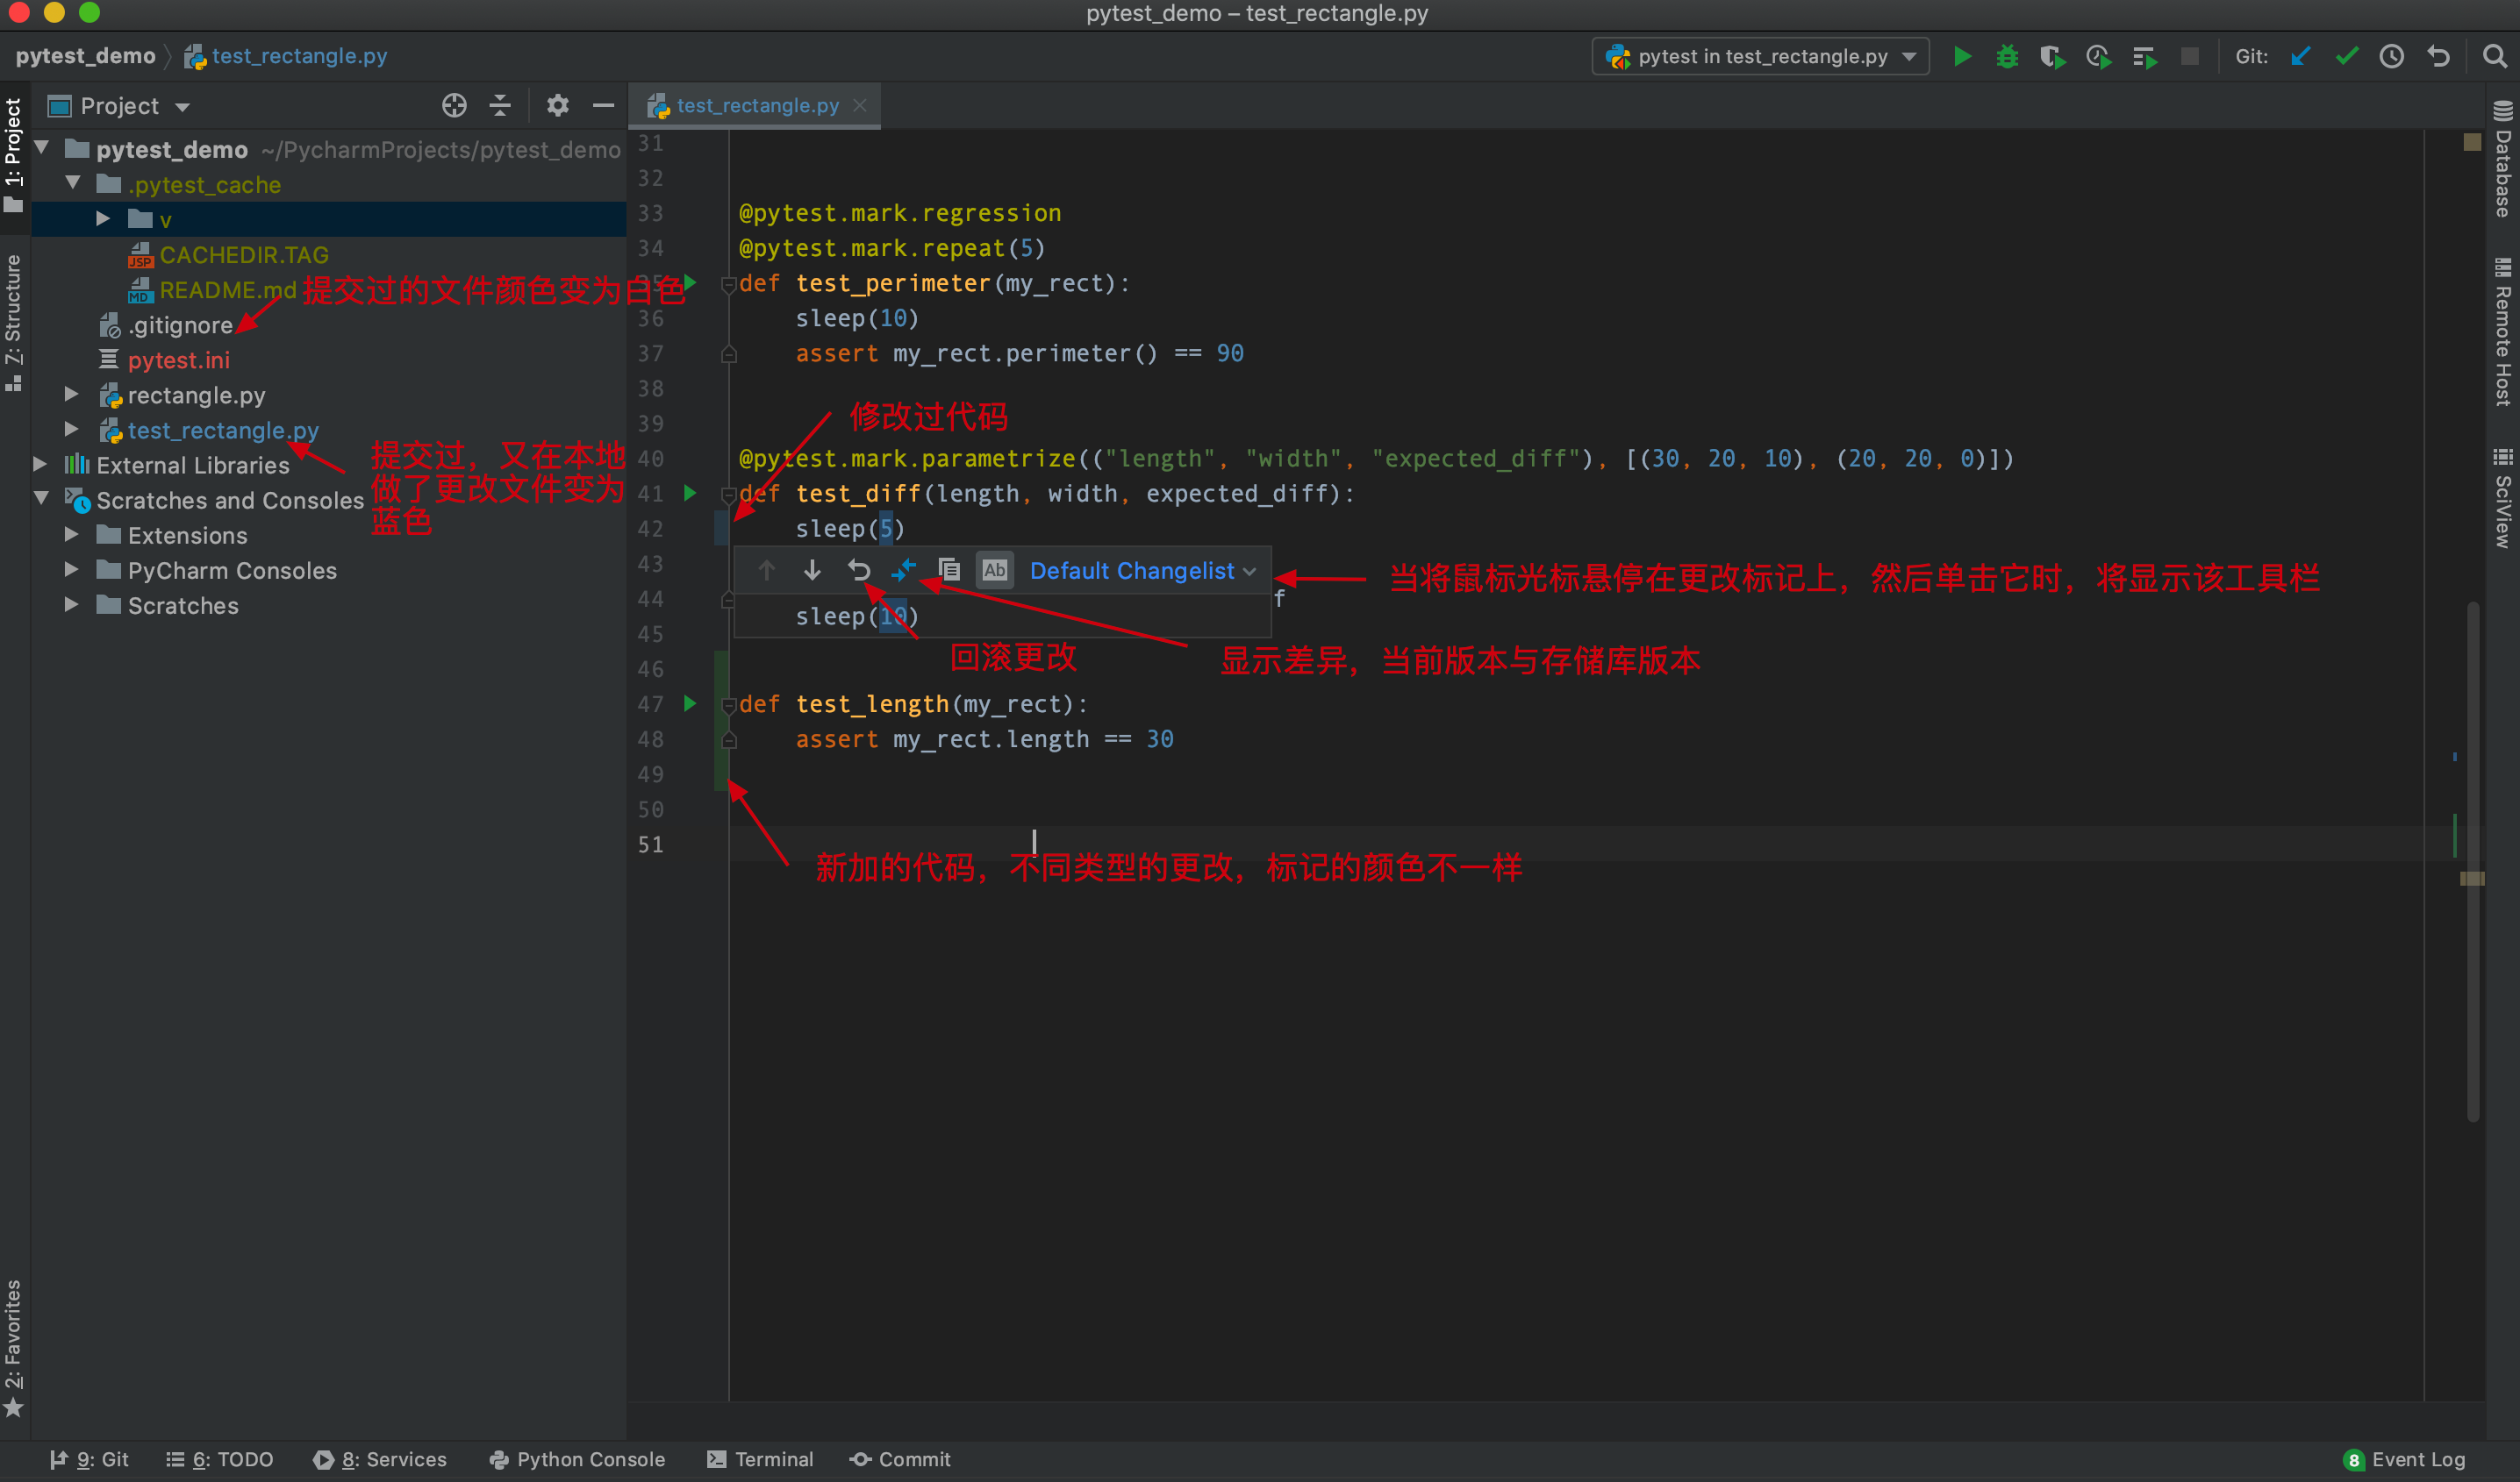Expand test_rectangle.py in project tree

(72, 430)
